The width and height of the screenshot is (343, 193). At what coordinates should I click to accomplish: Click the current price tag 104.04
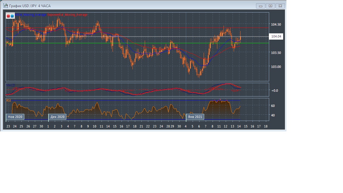click(x=276, y=37)
